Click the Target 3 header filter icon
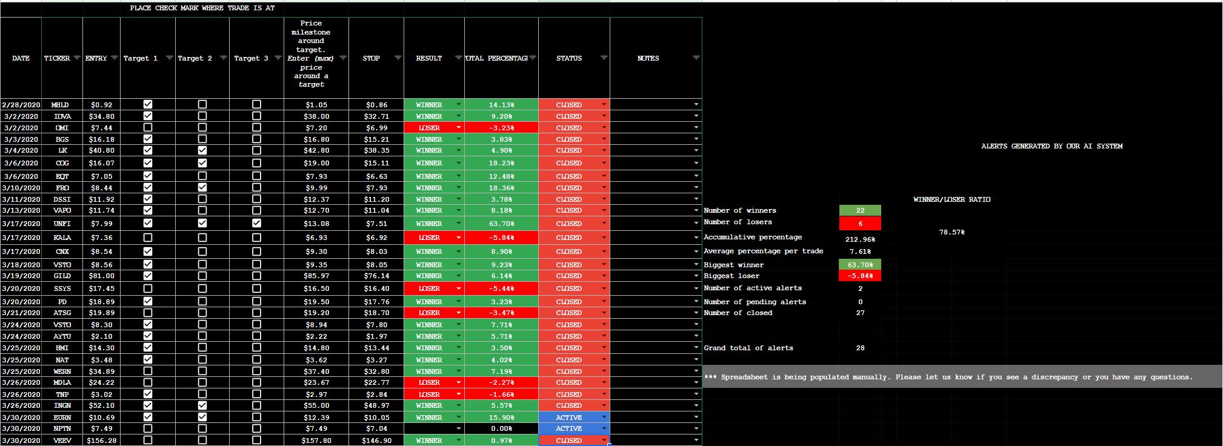Screen dimensions: 1223x446 click(x=278, y=58)
